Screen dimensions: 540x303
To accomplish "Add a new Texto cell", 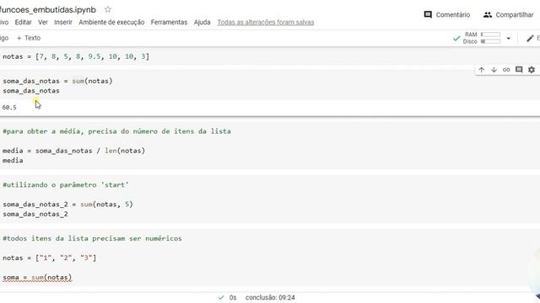I will coord(29,38).
